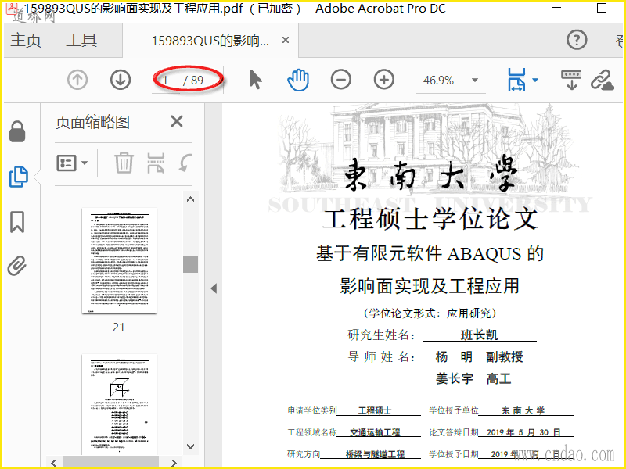Click the thumbnail horizontal scroll right arrow

tap(174, 463)
